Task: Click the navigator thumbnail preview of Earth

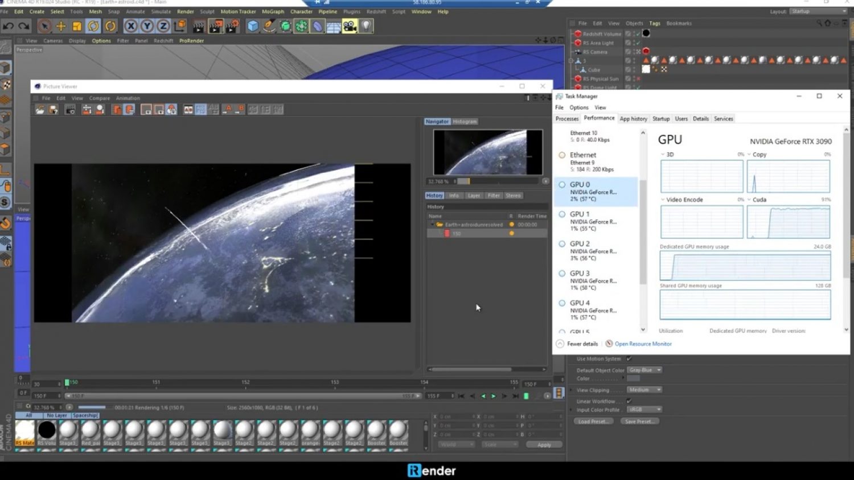Action: point(487,152)
